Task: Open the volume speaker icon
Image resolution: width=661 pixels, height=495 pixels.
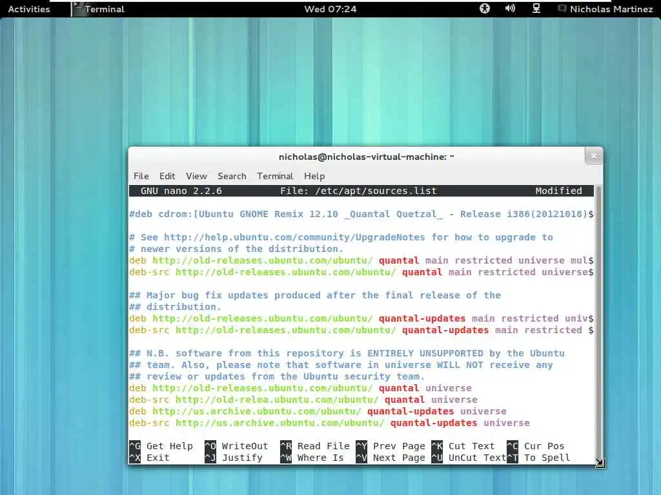Action: [510, 8]
